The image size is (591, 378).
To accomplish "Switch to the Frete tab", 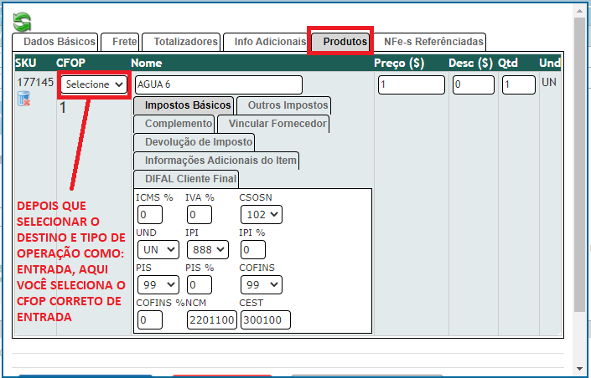I will pos(121,42).
